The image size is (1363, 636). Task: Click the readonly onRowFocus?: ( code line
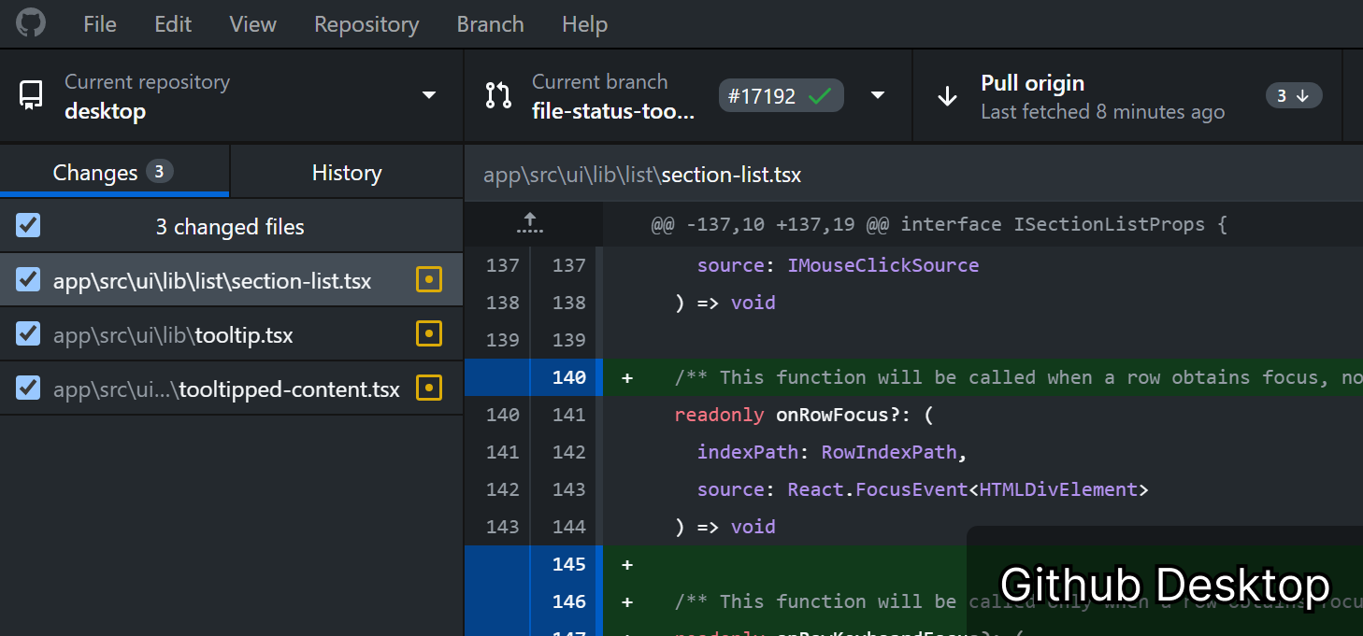(x=804, y=415)
